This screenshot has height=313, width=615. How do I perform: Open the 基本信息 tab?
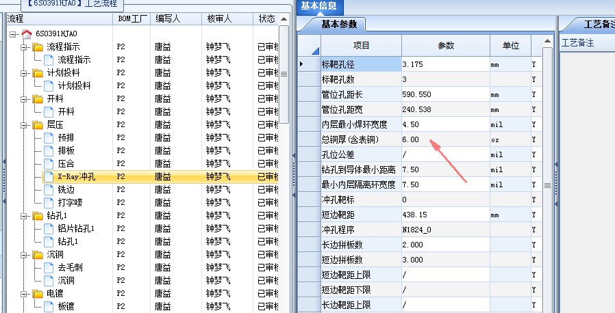pos(319,6)
